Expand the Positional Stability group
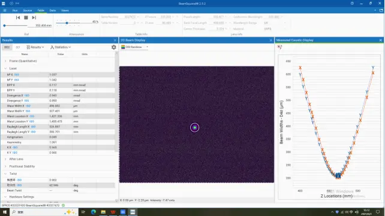The width and height of the screenshot is (385, 216). pyautogui.click(x=5, y=166)
